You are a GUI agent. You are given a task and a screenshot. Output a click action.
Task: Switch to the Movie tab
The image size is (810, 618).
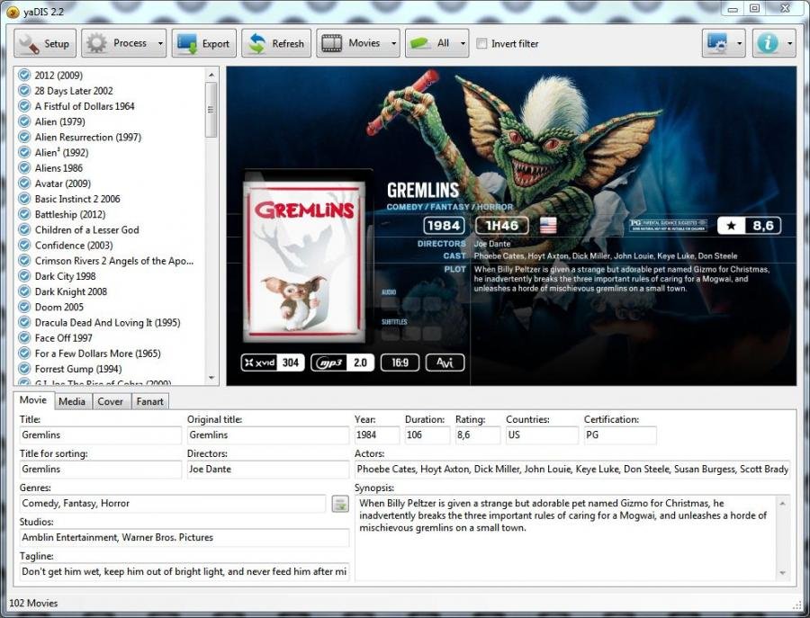[33, 400]
